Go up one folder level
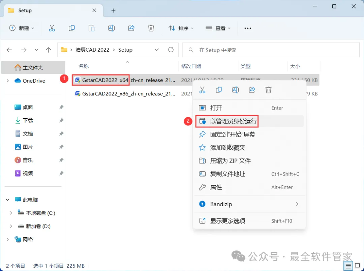Screen dimensions: 364x271 (48, 50)
